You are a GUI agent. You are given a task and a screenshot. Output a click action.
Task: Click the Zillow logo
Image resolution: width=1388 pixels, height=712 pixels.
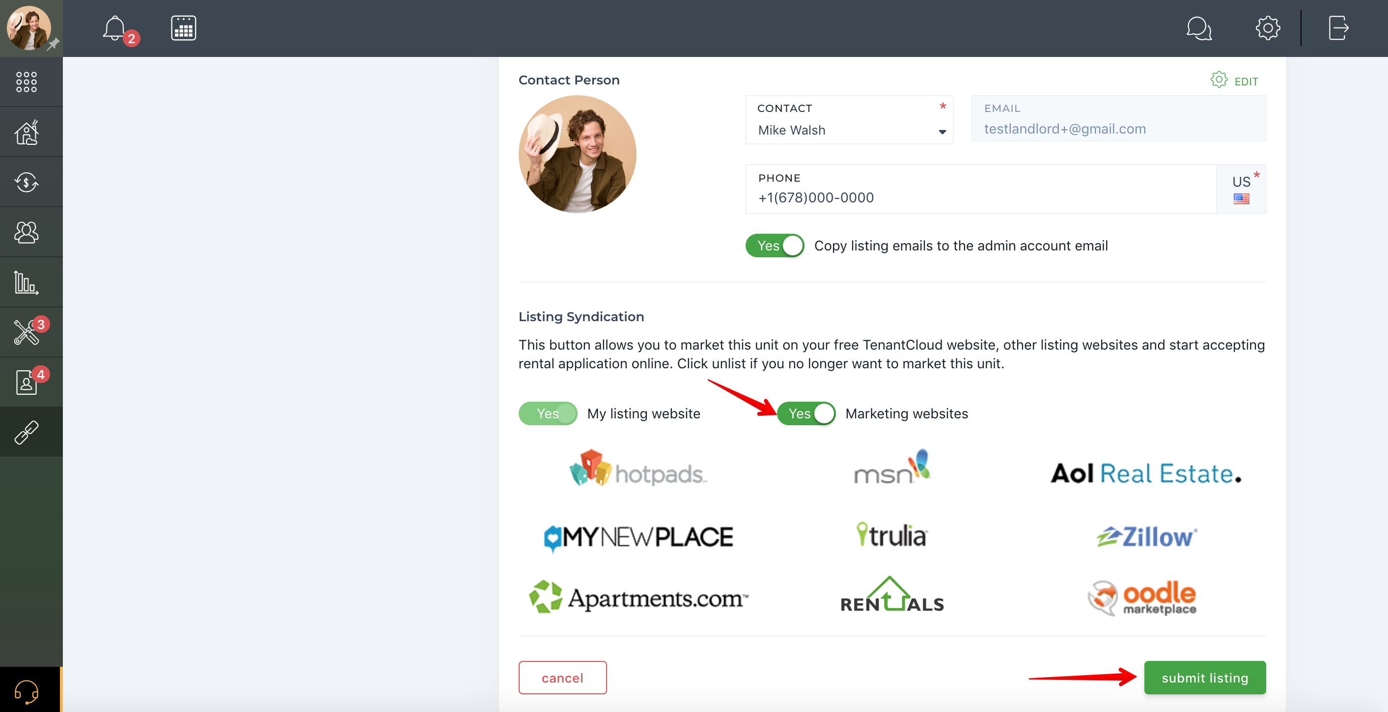(1147, 536)
